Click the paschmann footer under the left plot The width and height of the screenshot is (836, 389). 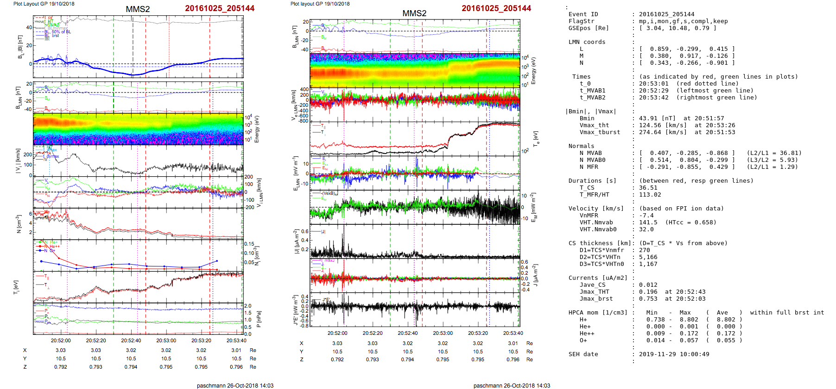coord(235,385)
